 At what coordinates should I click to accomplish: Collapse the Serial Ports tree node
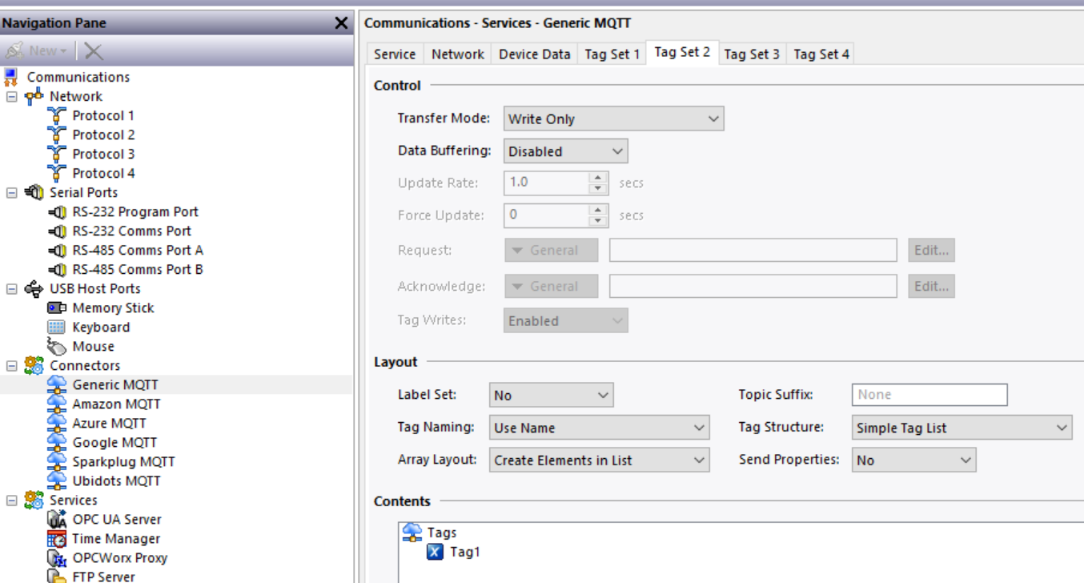coord(12,192)
